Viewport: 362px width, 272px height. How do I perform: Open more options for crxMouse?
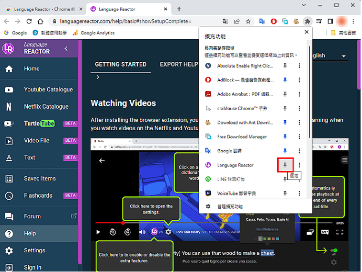(x=299, y=108)
